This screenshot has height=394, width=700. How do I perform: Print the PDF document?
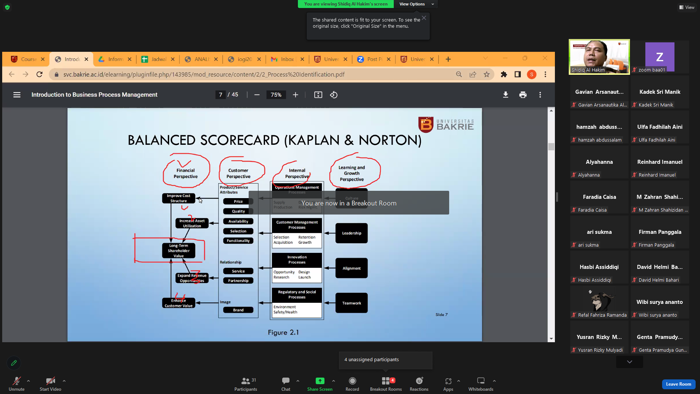click(x=523, y=95)
